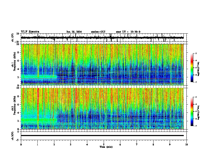Click the "6" kHz tick of ch.1 spectrogram
The height and width of the screenshot is (162, 210).
click(x=19, y=61)
